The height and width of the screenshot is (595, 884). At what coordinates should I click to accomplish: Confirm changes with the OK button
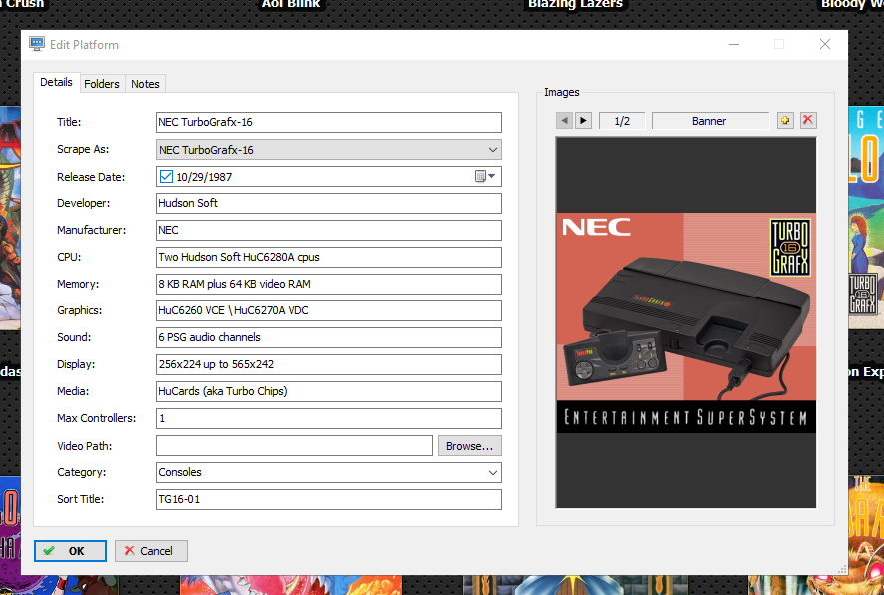click(x=70, y=551)
